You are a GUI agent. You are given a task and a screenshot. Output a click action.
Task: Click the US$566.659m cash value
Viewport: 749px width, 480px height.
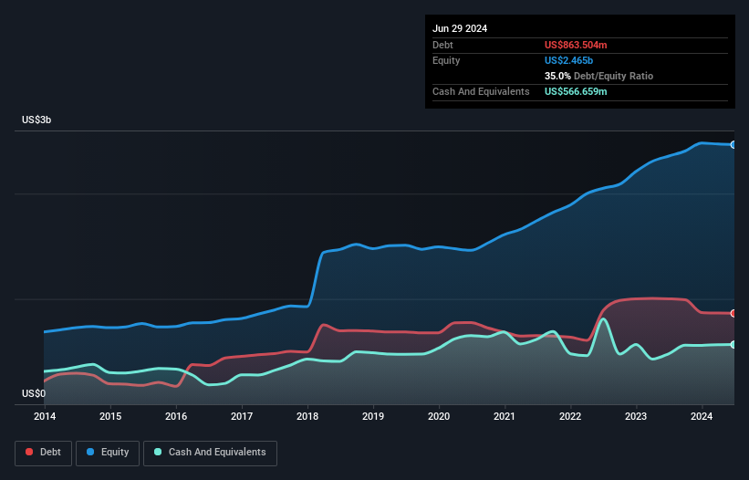pyautogui.click(x=576, y=91)
